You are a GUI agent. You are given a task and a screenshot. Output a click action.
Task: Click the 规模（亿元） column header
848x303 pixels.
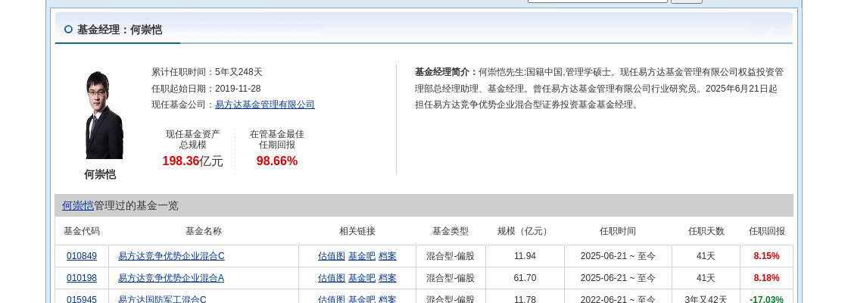[x=524, y=231]
